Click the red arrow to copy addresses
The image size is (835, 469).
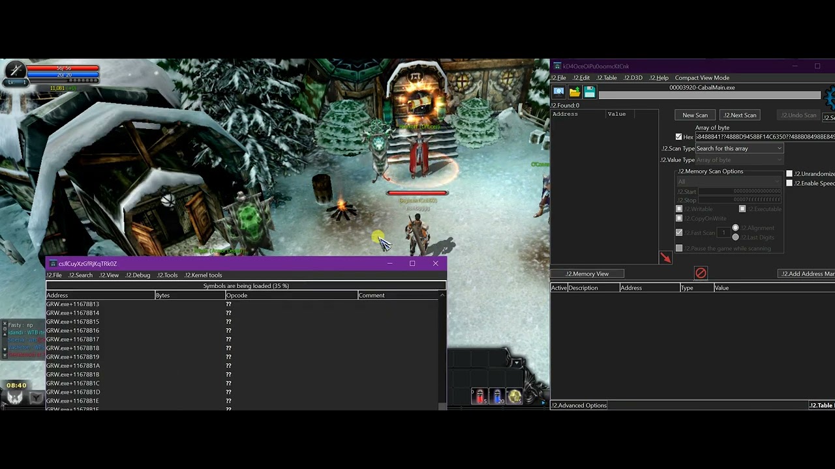(665, 258)
